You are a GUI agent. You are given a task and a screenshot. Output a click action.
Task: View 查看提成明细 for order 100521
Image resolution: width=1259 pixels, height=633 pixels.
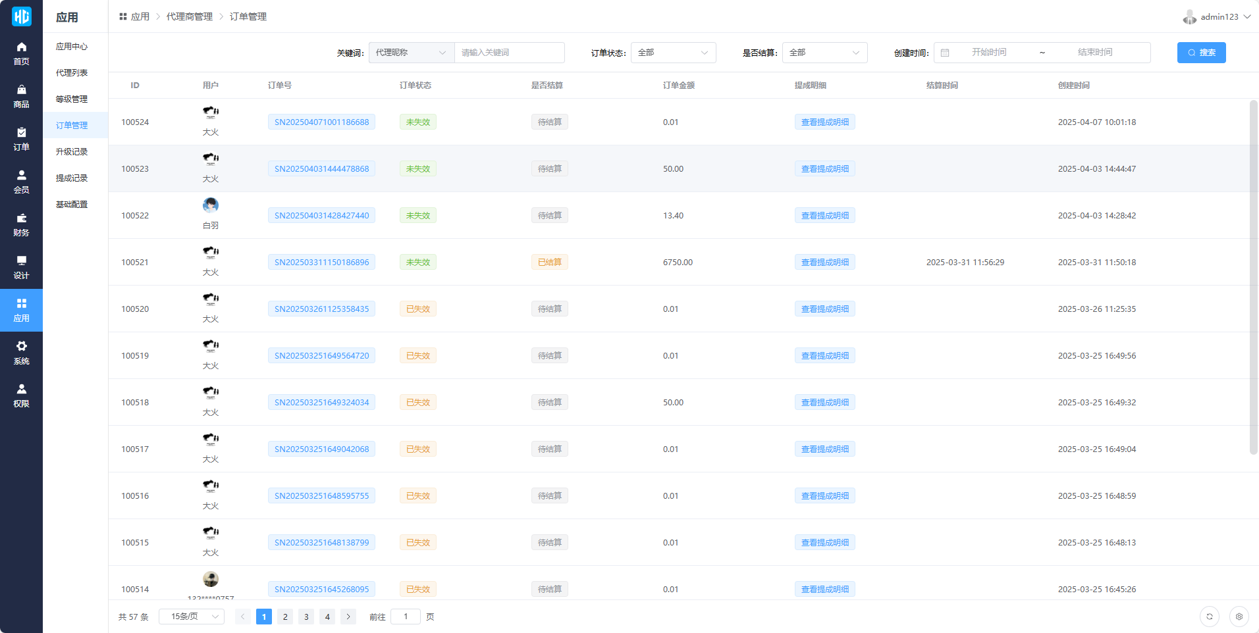click(x=824, y=263)
